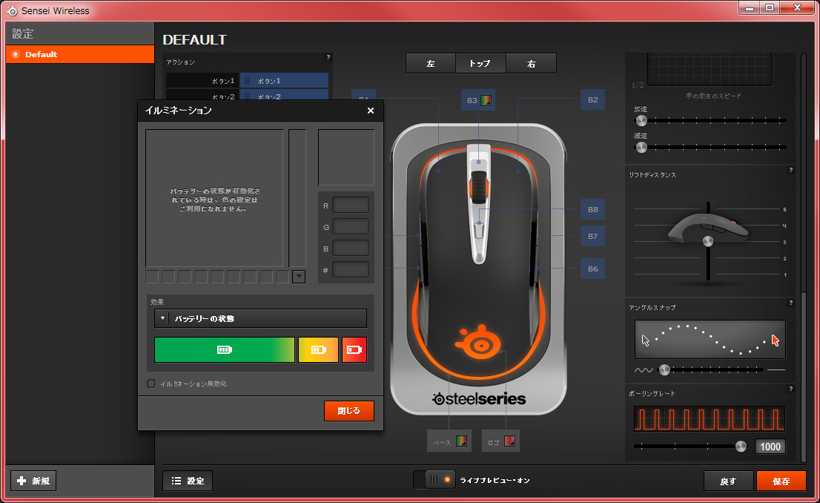
Task: Adjust the angle snap slider knob
Action: coord(664,370)
